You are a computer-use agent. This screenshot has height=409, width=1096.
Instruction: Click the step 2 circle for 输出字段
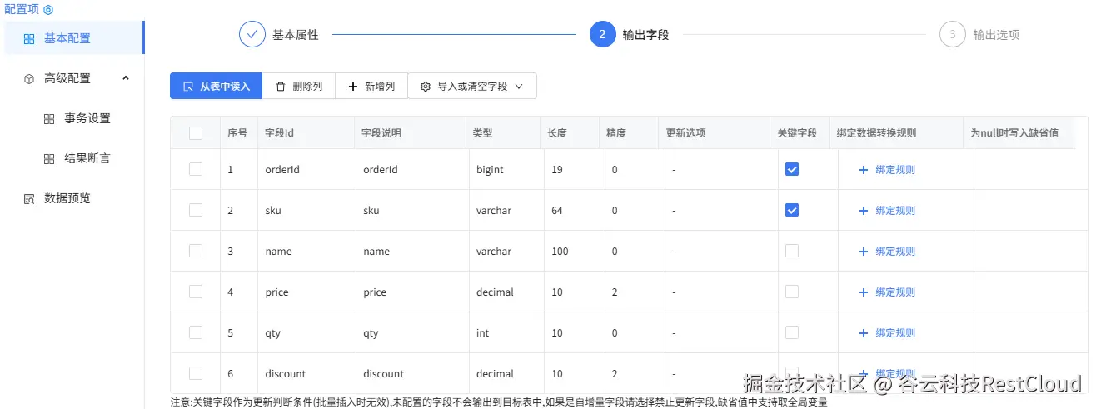602,35
